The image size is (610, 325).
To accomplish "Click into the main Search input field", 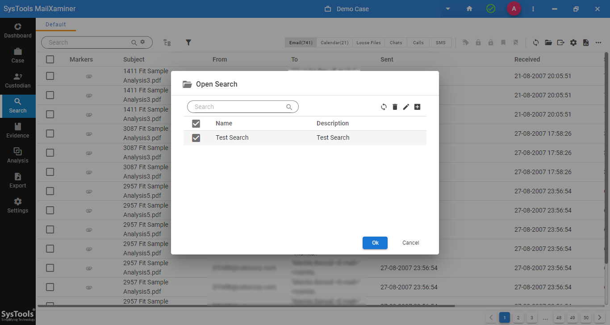I will (97, 42).
